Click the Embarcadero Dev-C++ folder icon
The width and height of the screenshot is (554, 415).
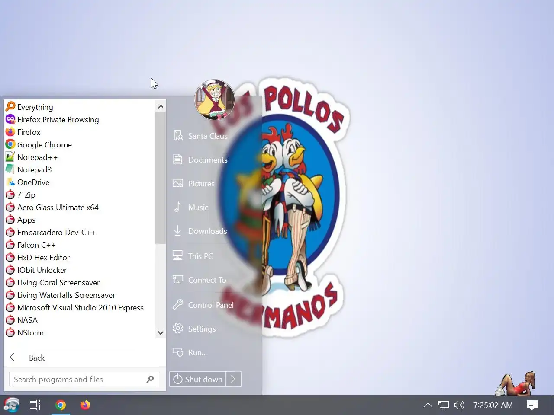[x=10, y=232]
